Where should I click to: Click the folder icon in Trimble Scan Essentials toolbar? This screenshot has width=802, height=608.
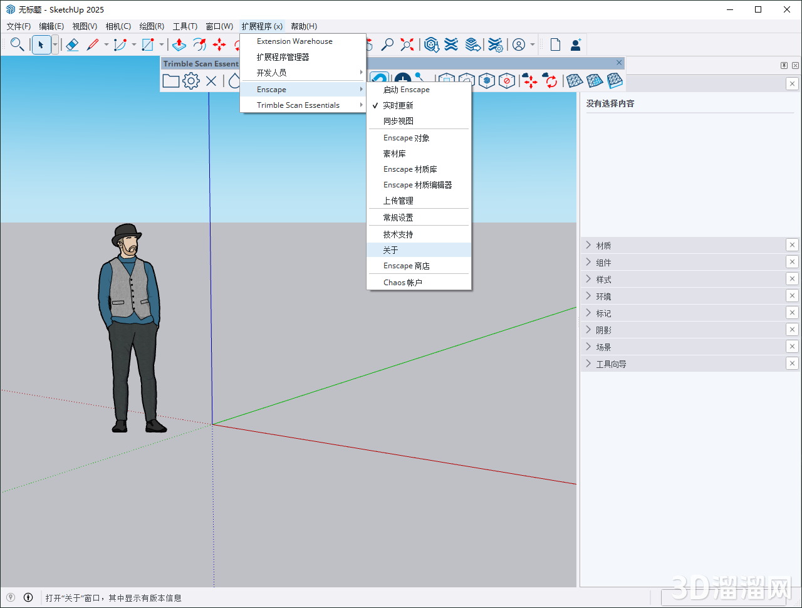(170, 80)
